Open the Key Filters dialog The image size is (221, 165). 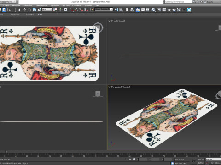pos(215,163)
